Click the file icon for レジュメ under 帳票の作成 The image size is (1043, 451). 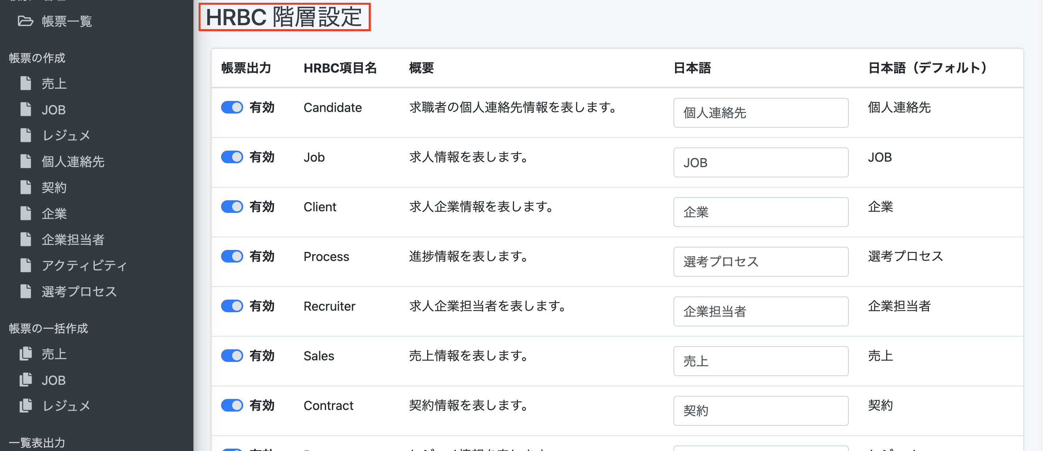(26, 135)
